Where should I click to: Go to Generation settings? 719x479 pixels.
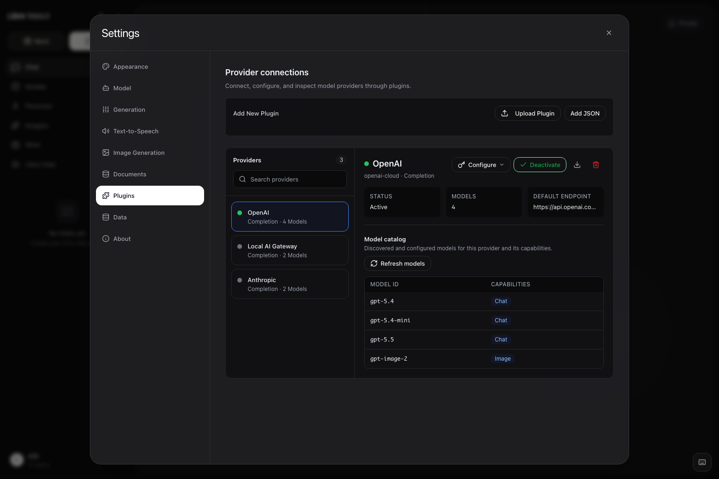(150, 109)
